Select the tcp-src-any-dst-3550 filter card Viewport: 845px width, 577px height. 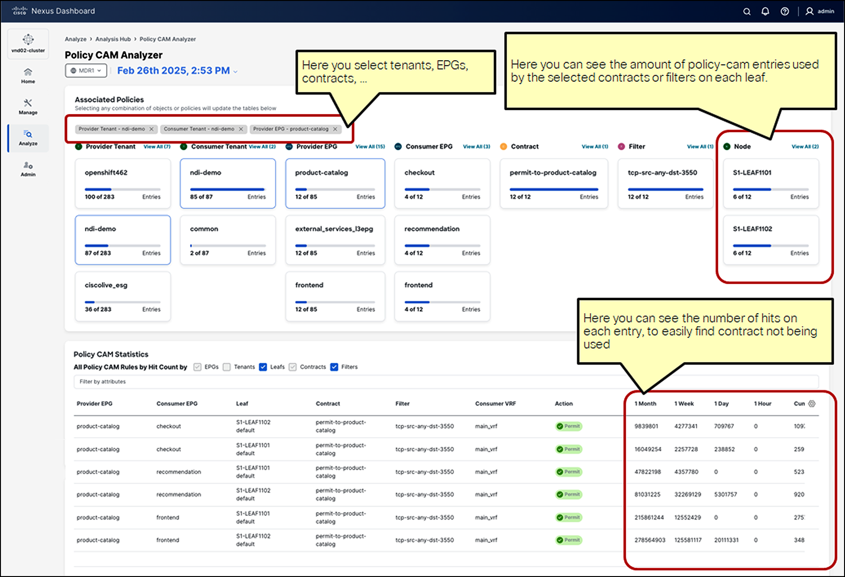[666, 184]
